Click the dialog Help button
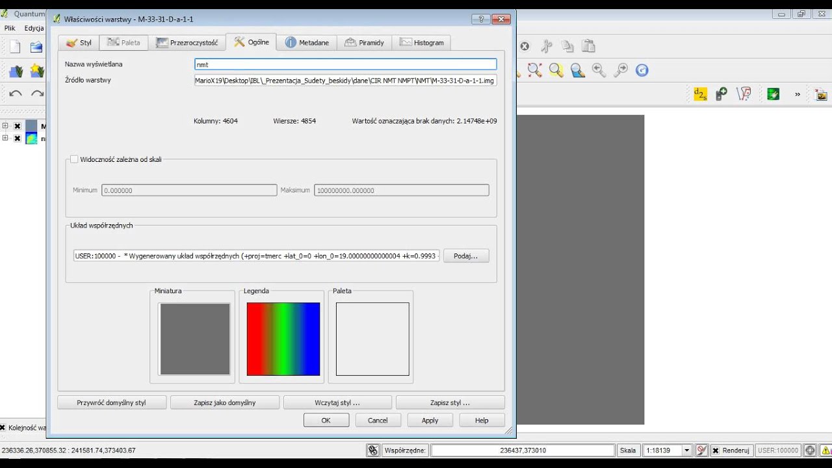Screen dimensions: 832x468 482,420
